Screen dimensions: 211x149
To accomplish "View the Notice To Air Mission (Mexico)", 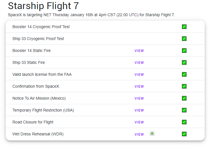I will (x=139, y=98).
